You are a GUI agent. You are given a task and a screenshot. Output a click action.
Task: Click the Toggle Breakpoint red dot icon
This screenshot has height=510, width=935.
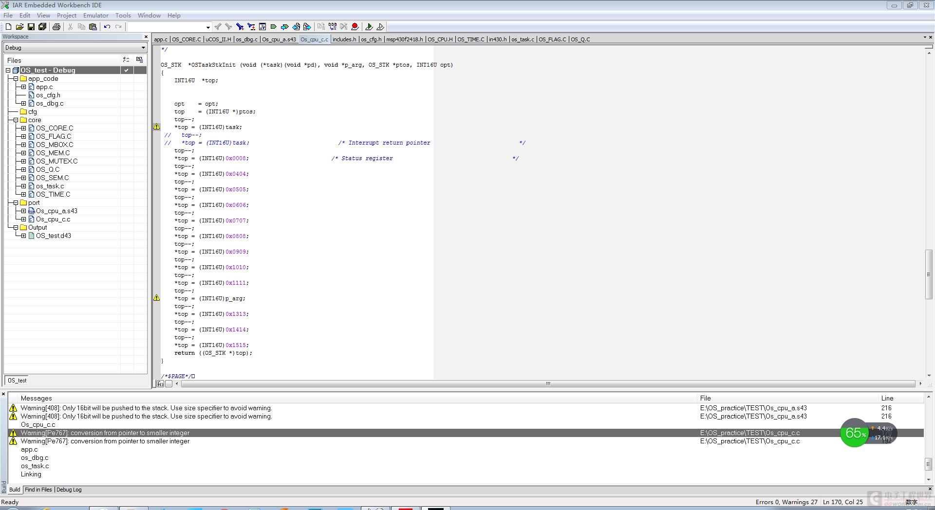[355, 27]
